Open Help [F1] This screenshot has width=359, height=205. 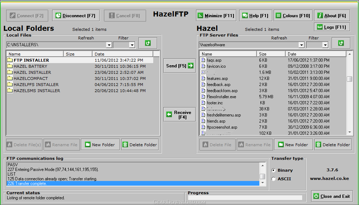[255, 15]
